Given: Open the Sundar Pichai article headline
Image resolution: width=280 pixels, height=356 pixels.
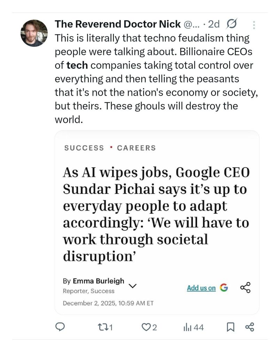Looking at the screenshot, I should (x=156, y=214).
